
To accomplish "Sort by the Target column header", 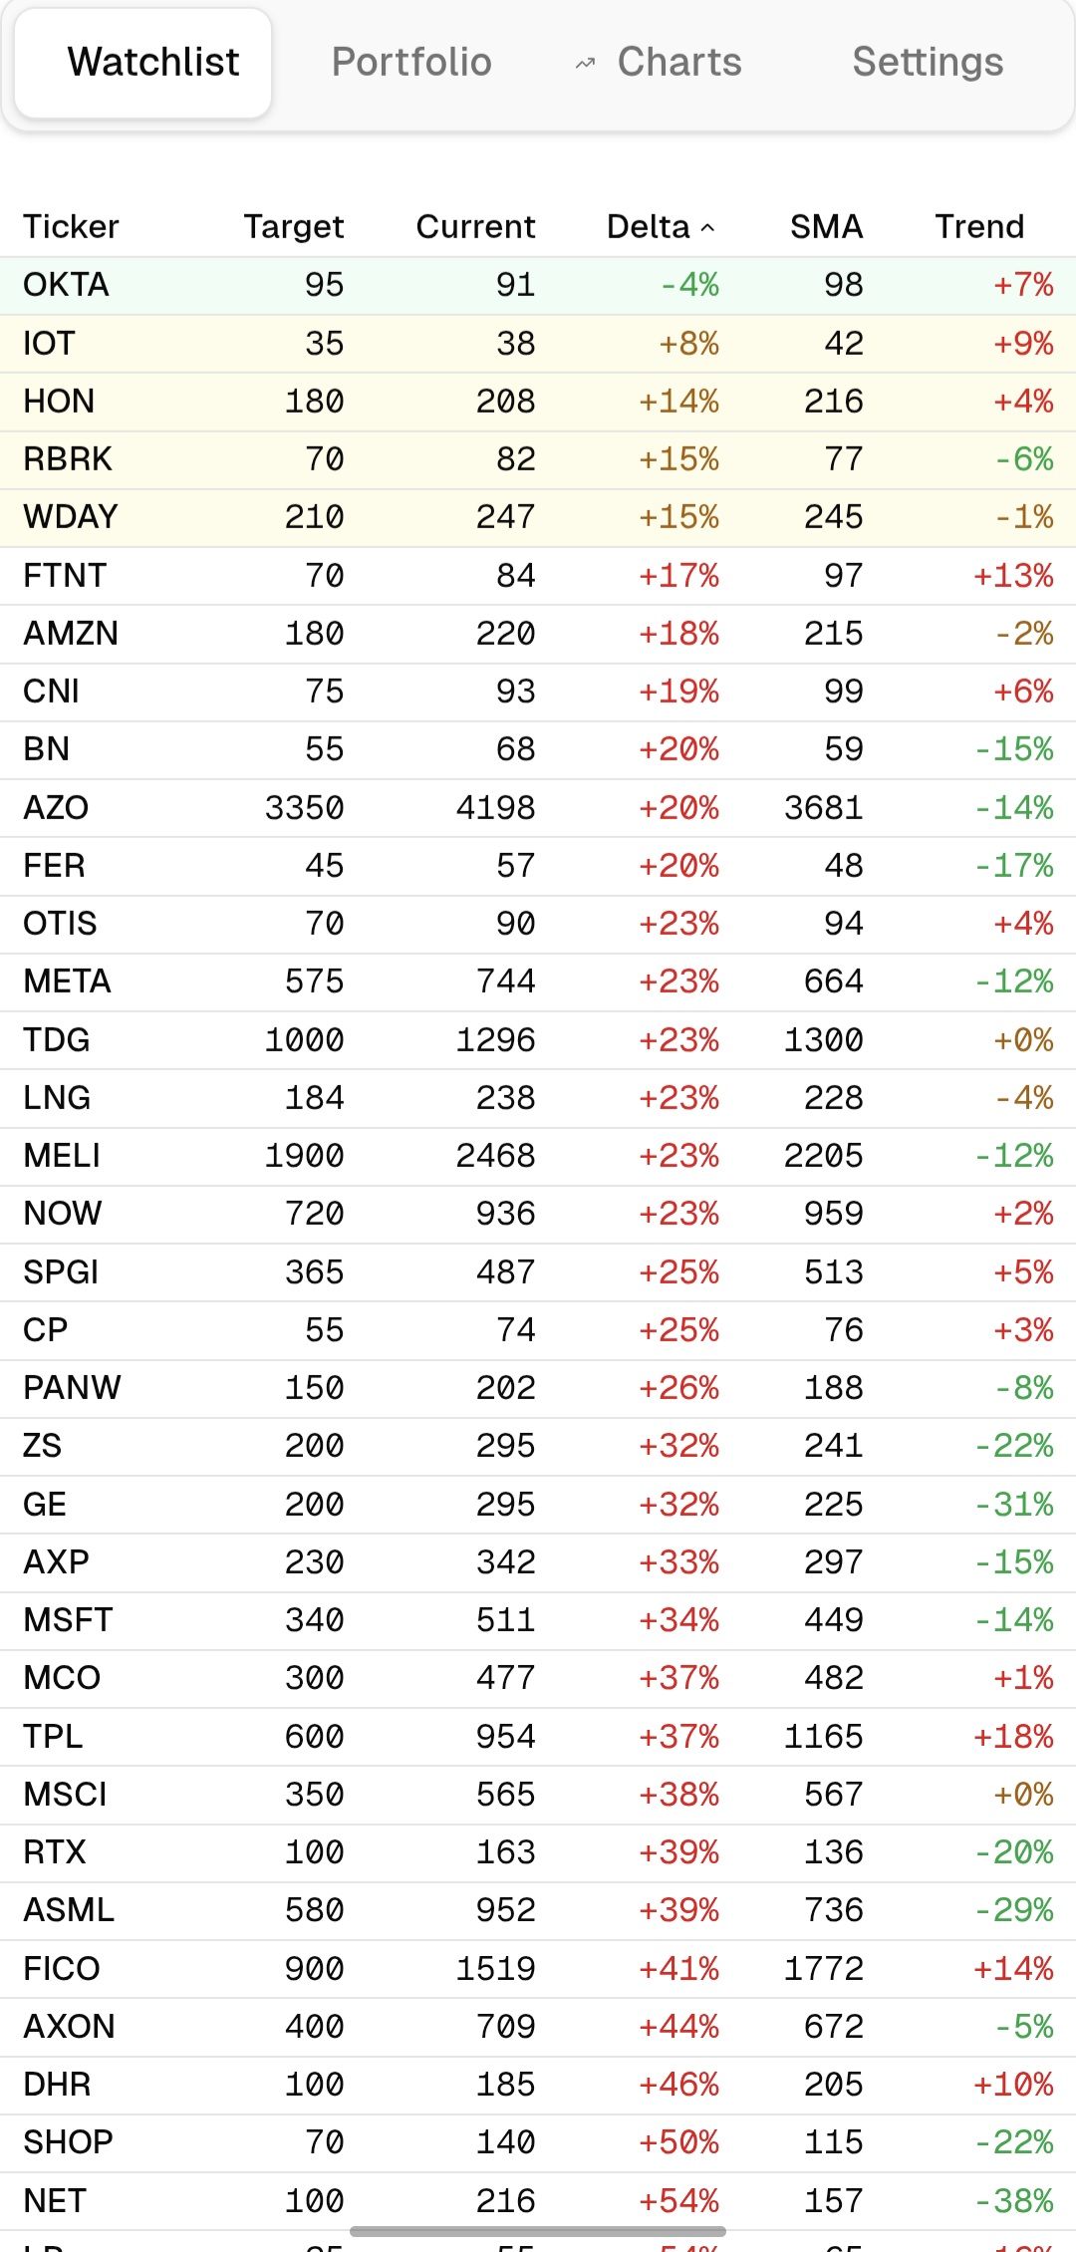I will click(x=293, y=227).
